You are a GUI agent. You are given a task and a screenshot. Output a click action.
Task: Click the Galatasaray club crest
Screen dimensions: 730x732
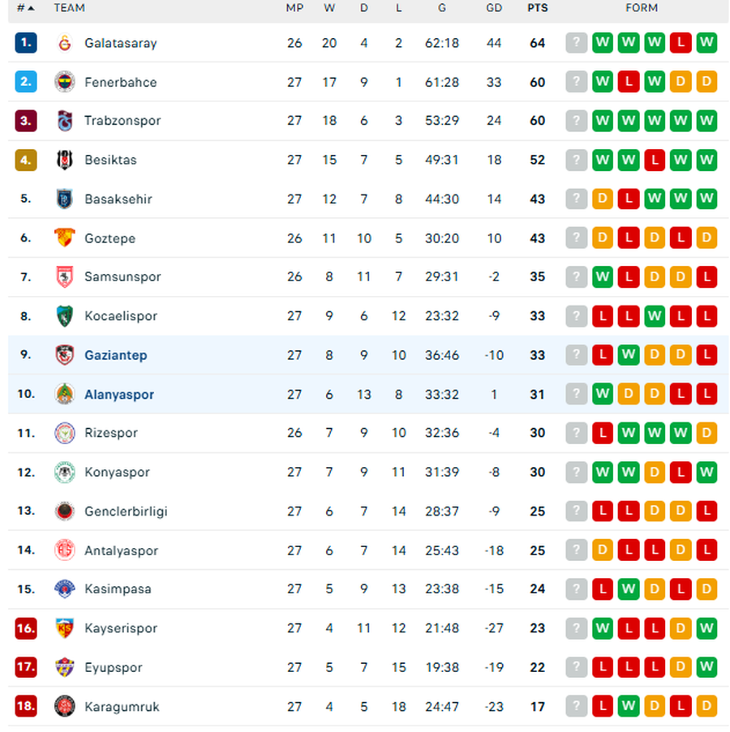coord(65,42)
